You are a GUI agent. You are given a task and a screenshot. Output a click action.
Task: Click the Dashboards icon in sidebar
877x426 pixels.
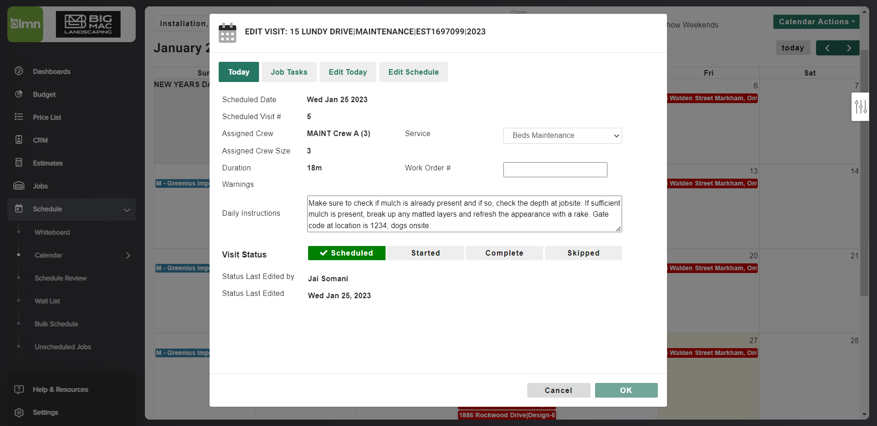tap(19, 71)
